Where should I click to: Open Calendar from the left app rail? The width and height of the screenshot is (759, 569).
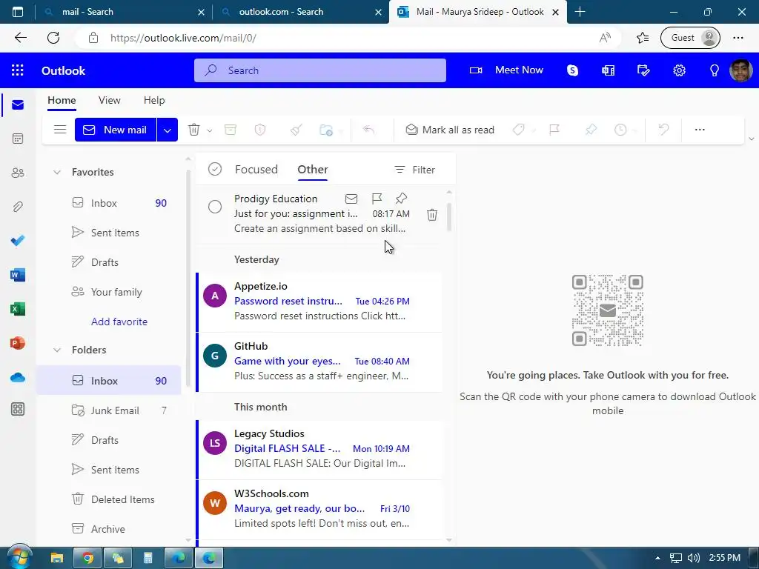[x=18, y=139]
